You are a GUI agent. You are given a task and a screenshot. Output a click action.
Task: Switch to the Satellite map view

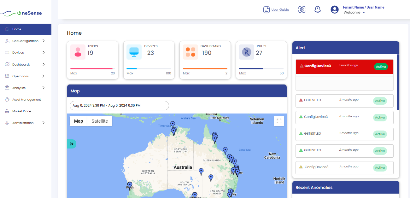(x=99, y=121)
